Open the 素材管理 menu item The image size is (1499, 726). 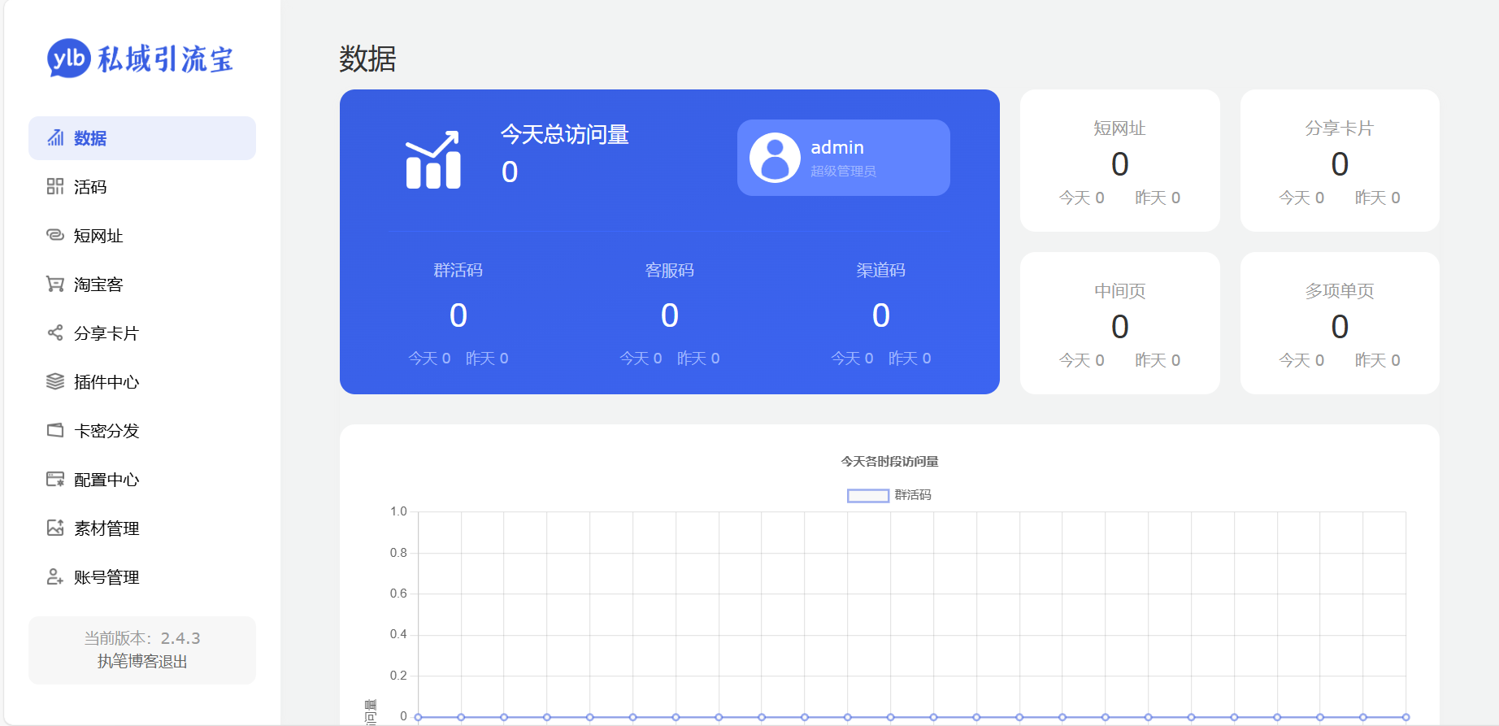[x=142, y=528]
